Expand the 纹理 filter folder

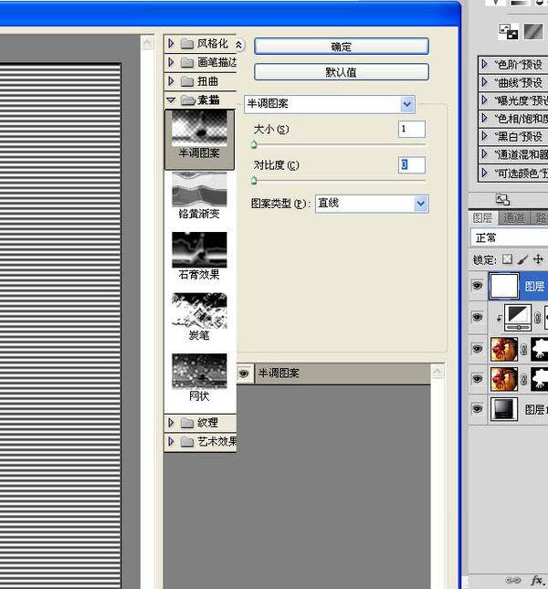pyautogui.click(x=171, y=423)
